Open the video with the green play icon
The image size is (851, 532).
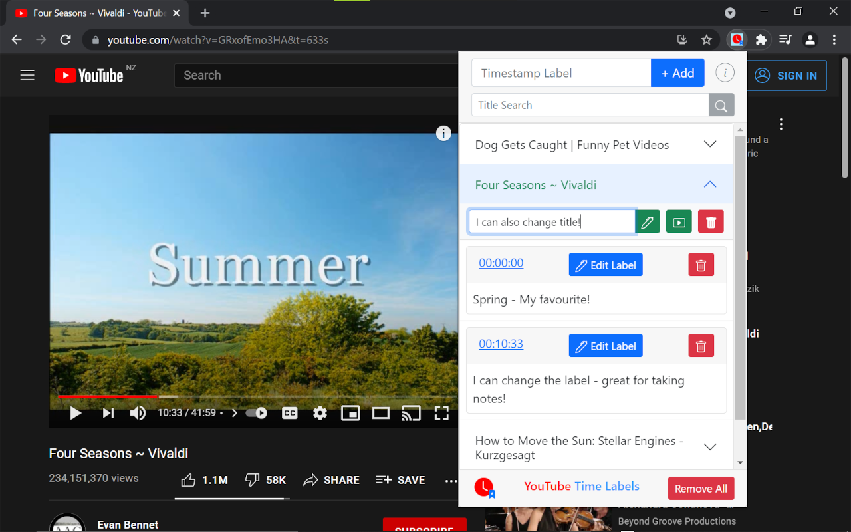tap(679, 222)
